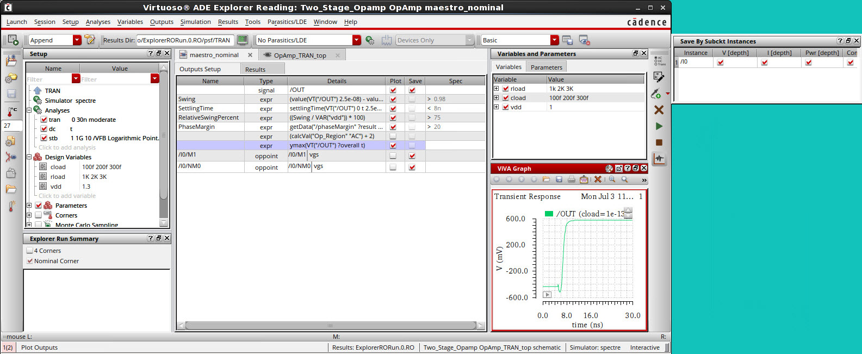862x354 pixels.
Task: Open the Simulation menu
Action: click(x=195, y=22)
